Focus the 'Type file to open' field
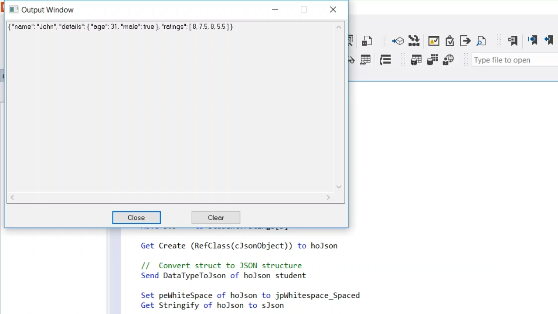 (x=514, y=60)
